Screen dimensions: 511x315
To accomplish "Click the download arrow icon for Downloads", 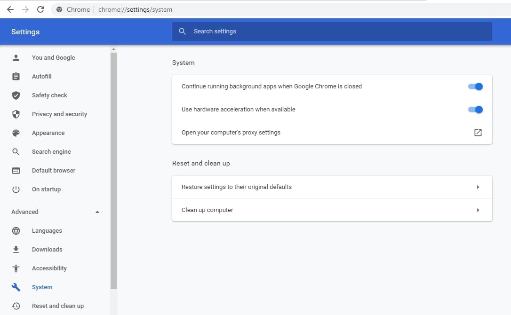I will coord(16,250).
